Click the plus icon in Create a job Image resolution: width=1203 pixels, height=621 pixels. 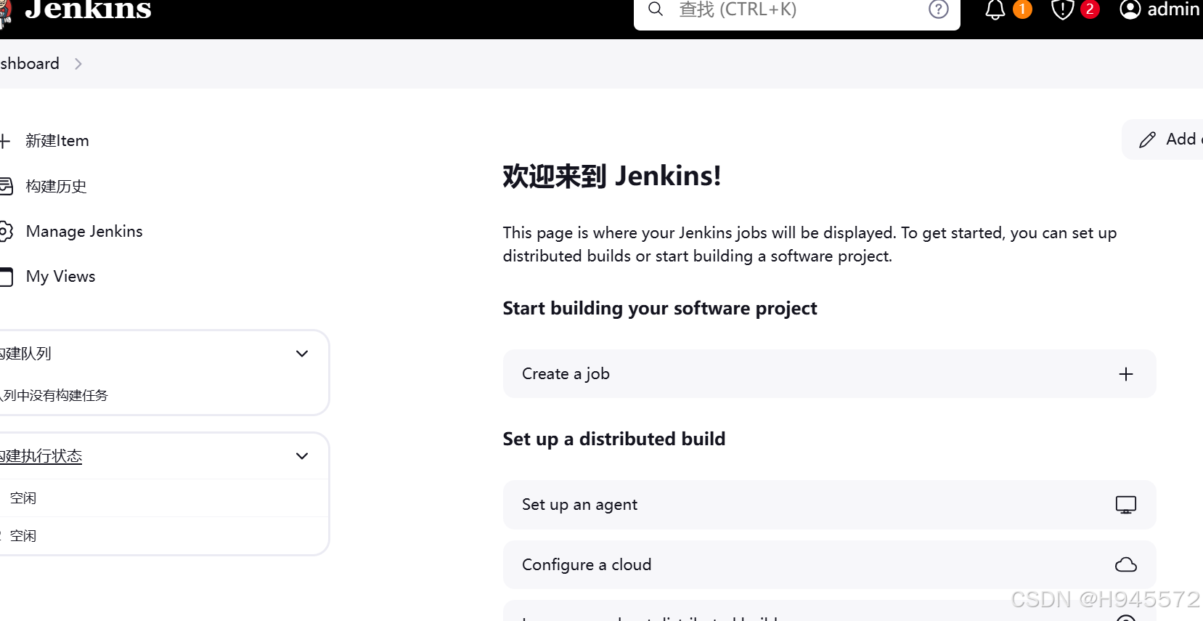pyautogui.click(x=1126, y=374)
